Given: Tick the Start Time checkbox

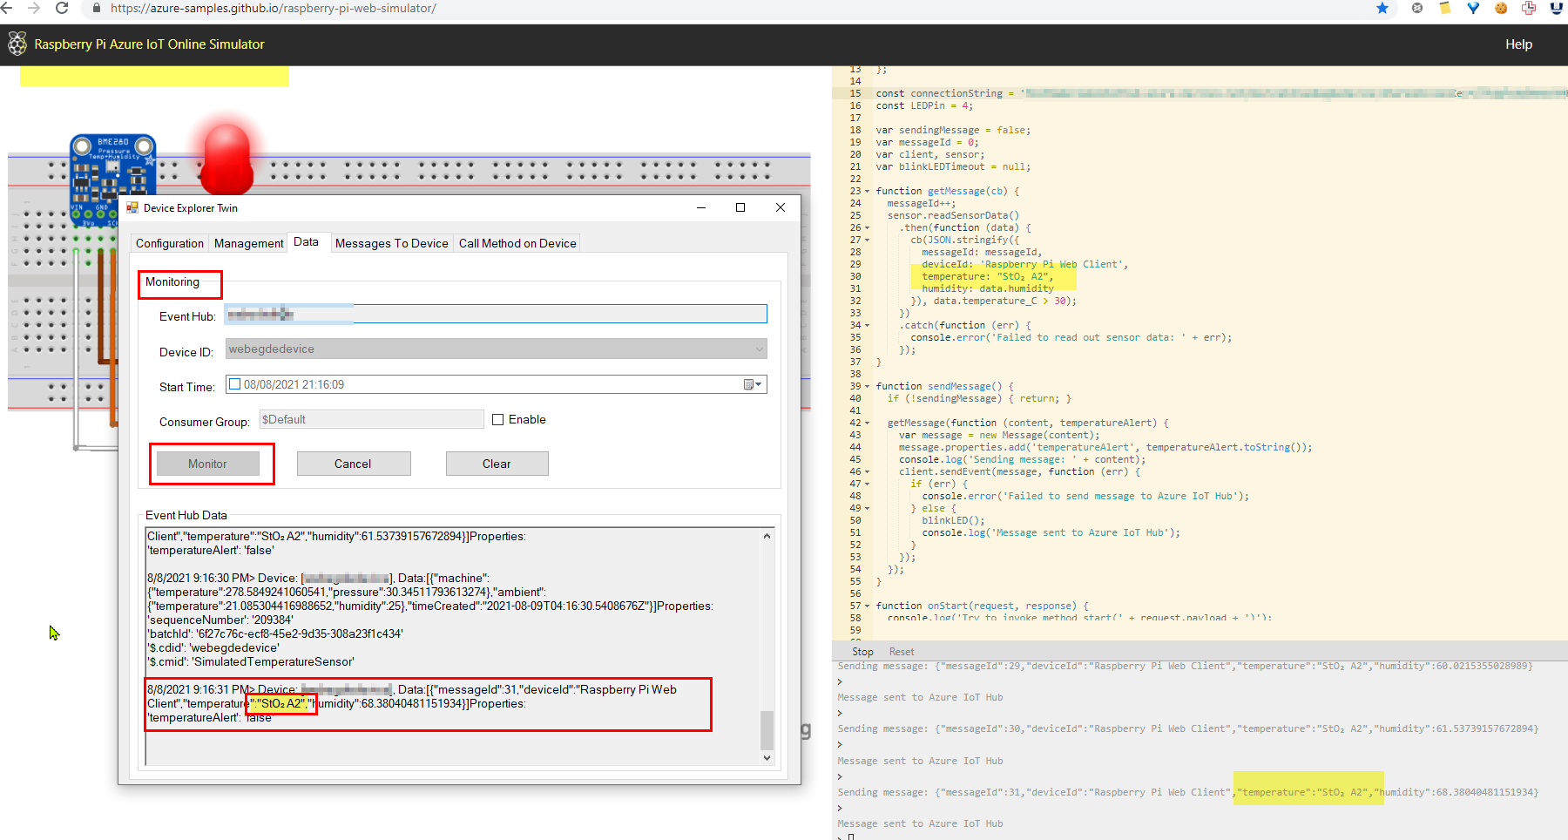Looking at the screenshot, I should tap(234, 384).
